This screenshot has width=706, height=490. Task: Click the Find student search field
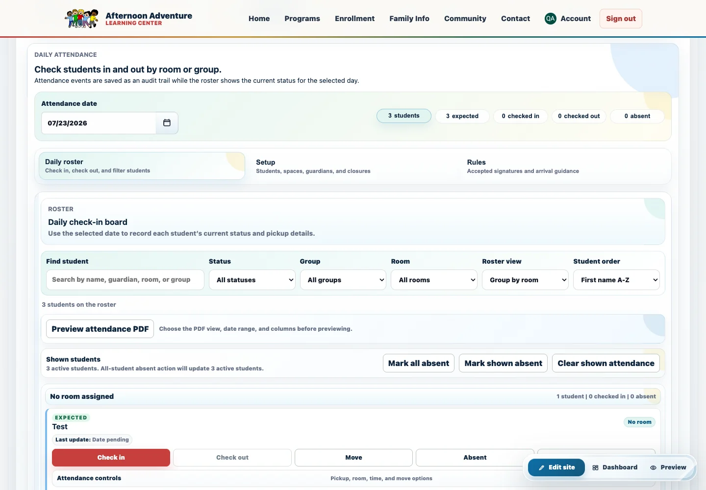coord(125,280)
